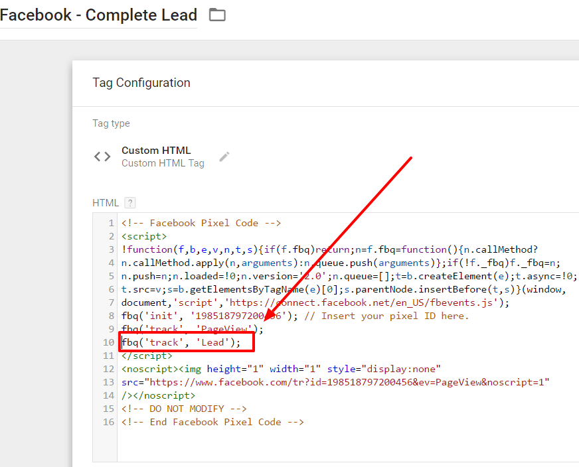Image resolution: width=579 pixels, height=467 pixels.
Task: Click the DO NOT MODIFY comment line
Action: coord(184,409)
